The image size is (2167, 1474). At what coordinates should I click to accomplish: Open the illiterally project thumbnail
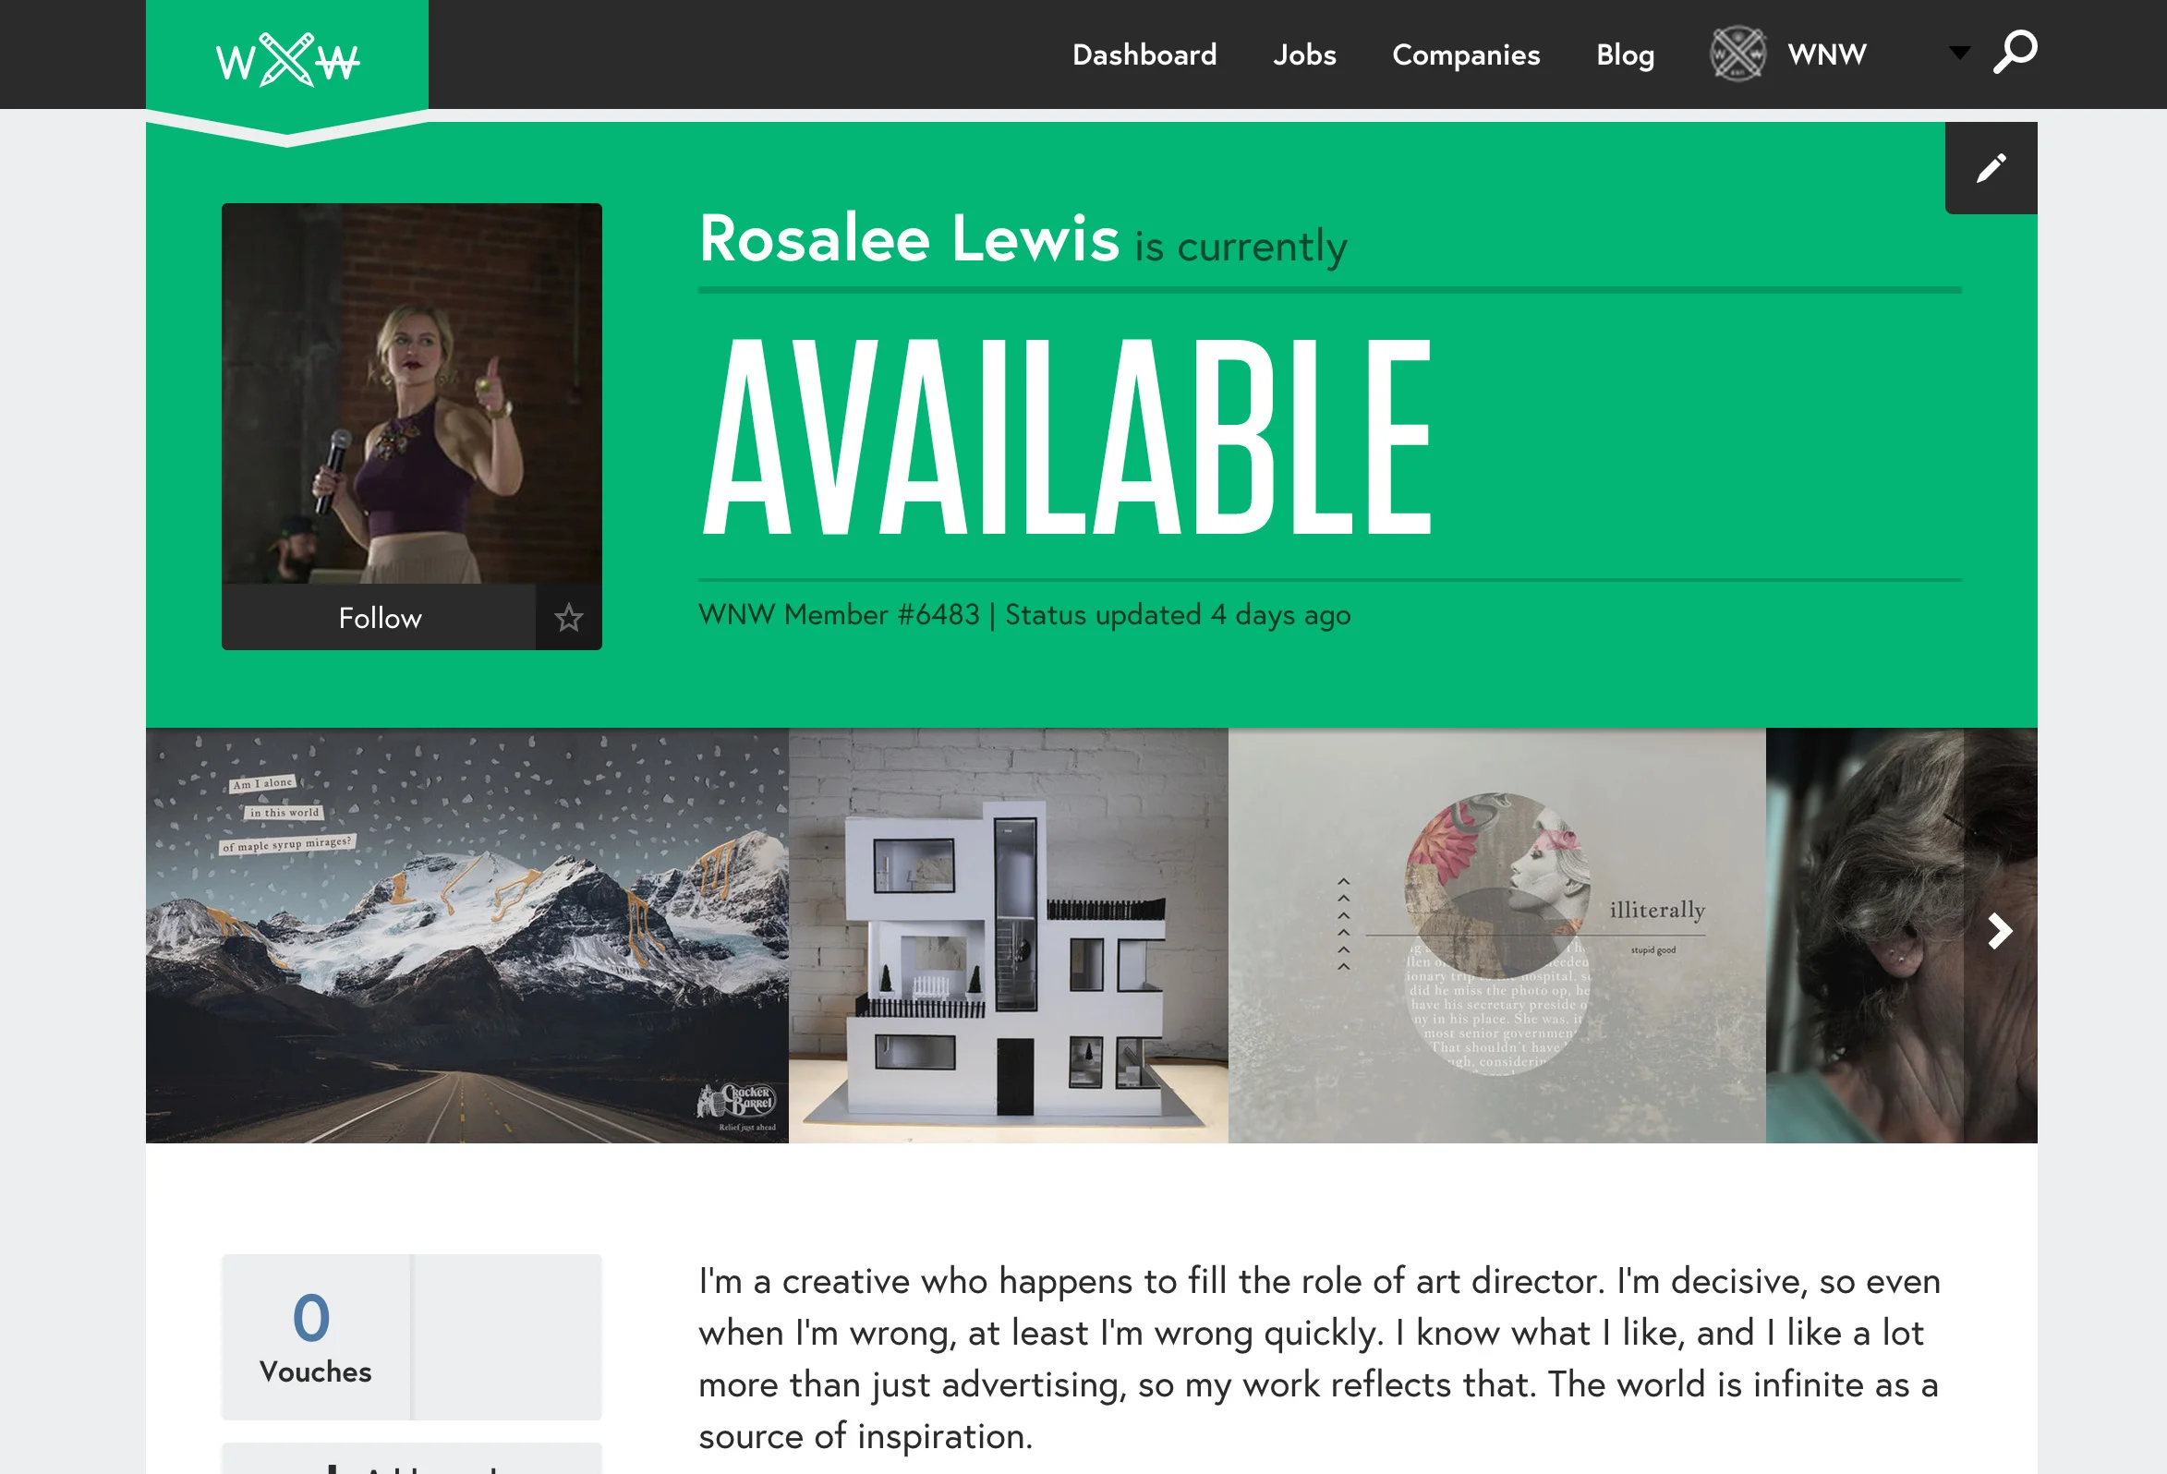(1496, 936)
